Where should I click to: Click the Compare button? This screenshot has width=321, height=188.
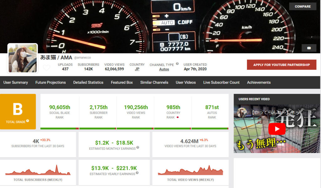point(303,7)
